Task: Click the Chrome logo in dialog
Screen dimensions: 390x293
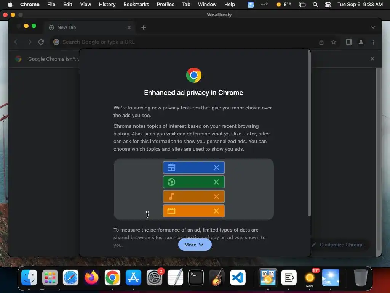Action: (x=194, y=75)
